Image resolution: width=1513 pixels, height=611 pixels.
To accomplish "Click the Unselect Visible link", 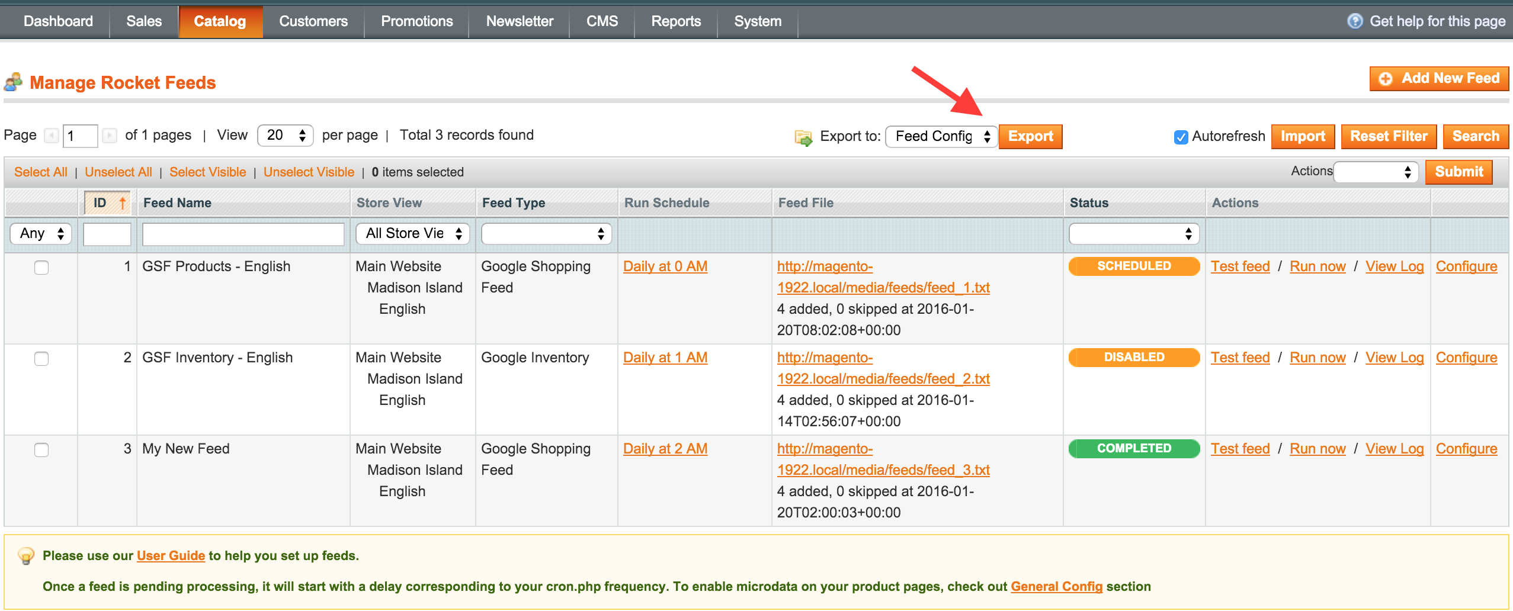I will pyautogui.click(x=309, y=172).
